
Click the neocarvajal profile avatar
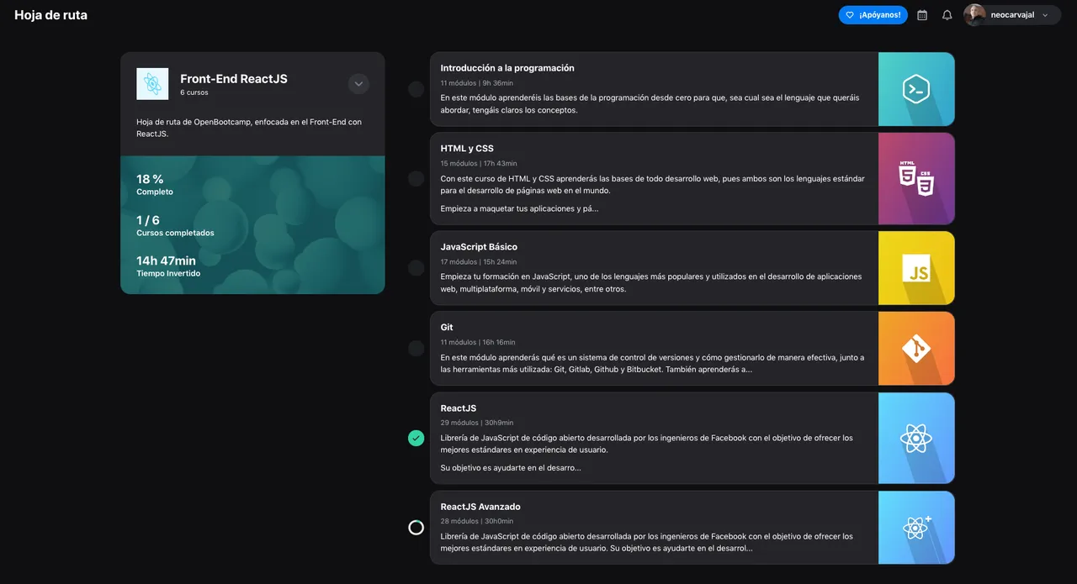(975, 15)
